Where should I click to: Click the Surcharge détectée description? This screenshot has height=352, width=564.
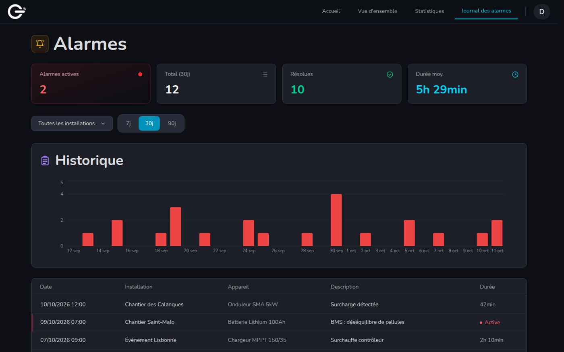click(x=355, y=305)
